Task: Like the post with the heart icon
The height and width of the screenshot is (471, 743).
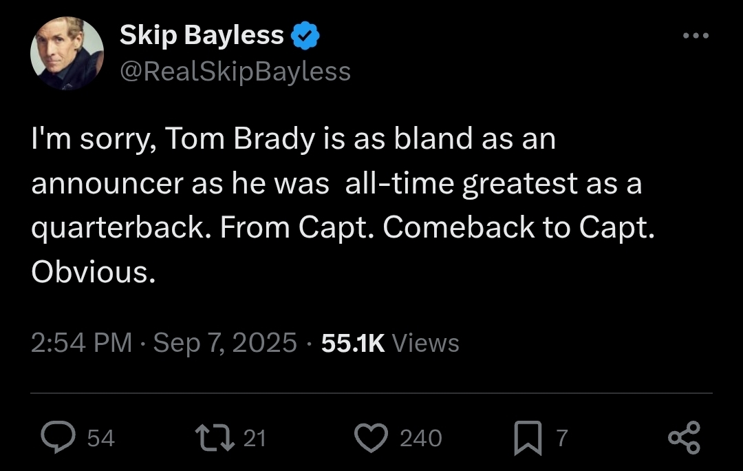Action: click(x=371, y=438)
